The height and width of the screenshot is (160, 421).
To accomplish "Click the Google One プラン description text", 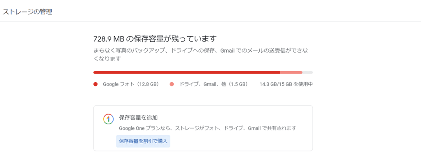I will tap(207, 128).
